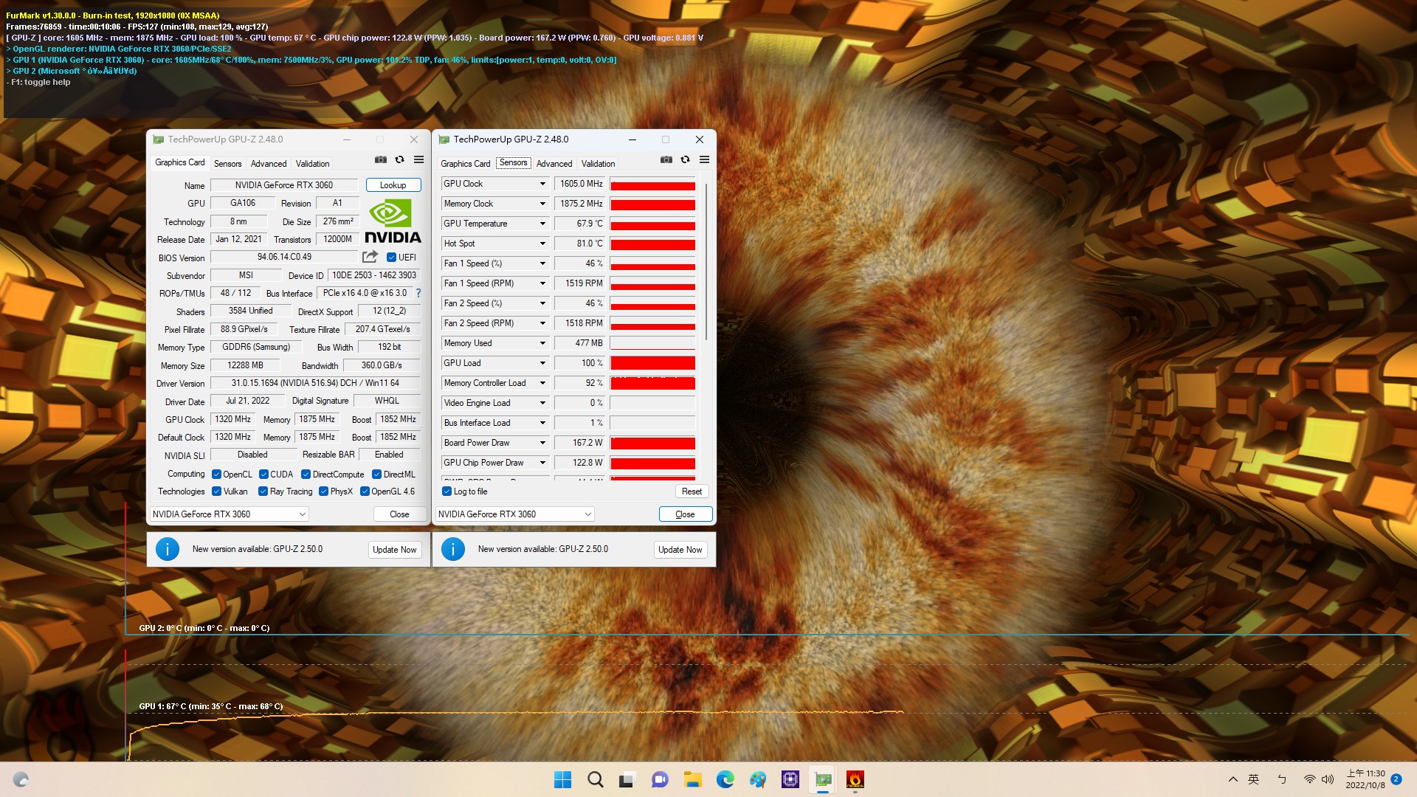Screen dimensions: 1417x797
Task: Switch to Validation tab in left GPU-Z window
Action: pos(312,164)
